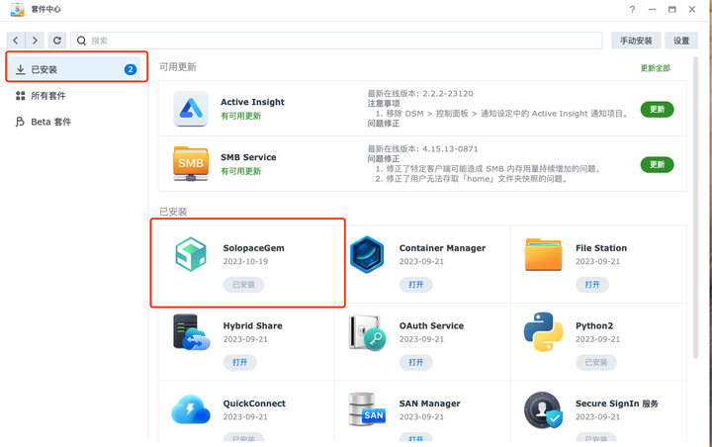Click the SMB Service package icon
This screenshot has height=447, width=712.
coord(191,163)
